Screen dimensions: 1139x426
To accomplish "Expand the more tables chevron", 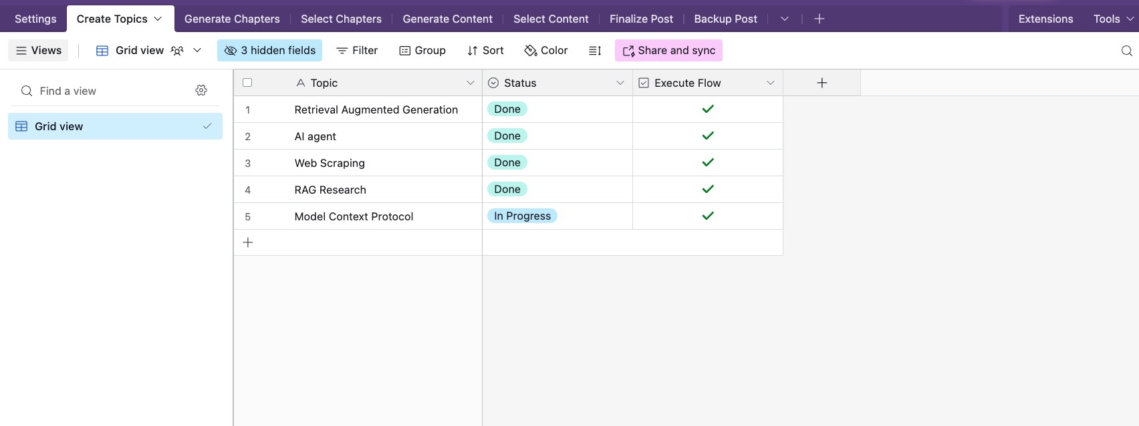I will coord(784,19).
